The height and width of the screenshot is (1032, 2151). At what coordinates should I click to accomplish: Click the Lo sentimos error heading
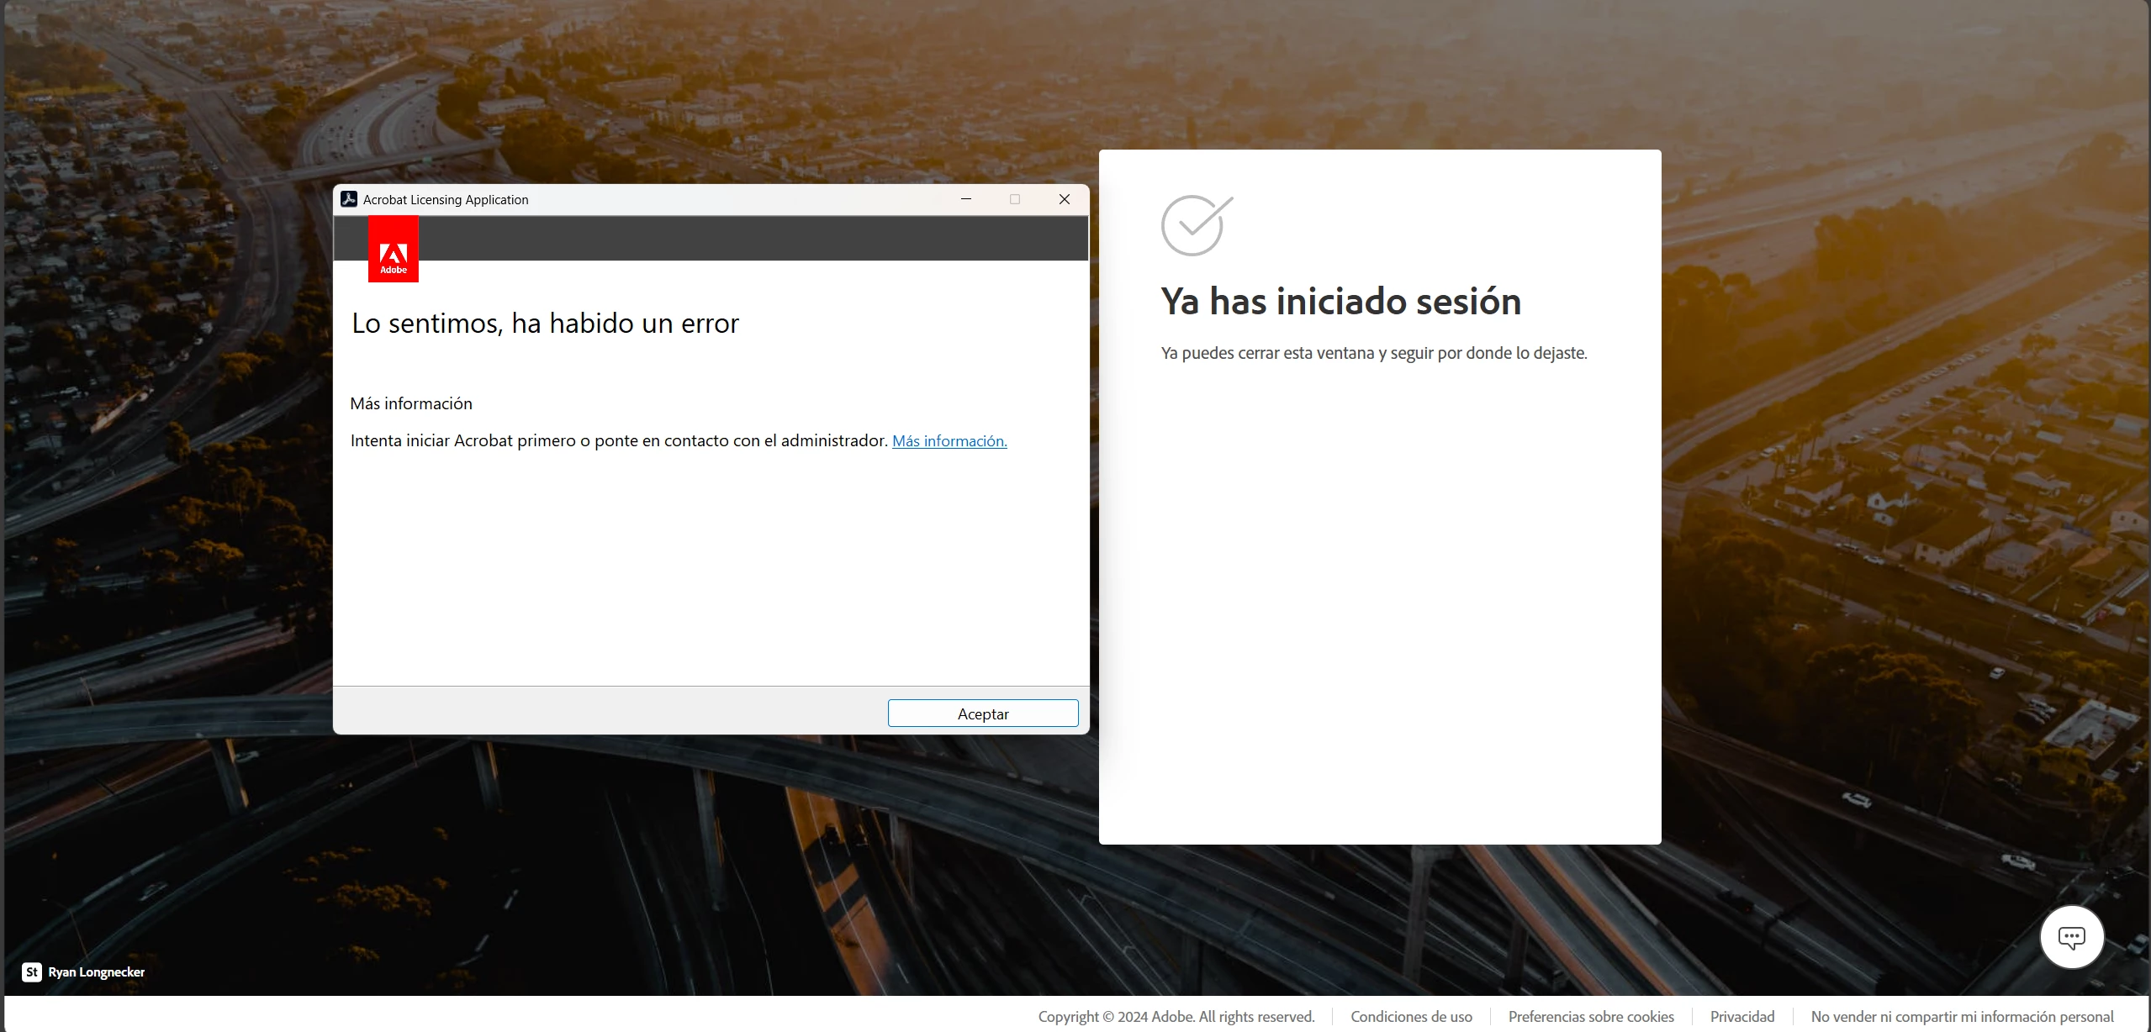pyautogui.click(x=545, y=324)
